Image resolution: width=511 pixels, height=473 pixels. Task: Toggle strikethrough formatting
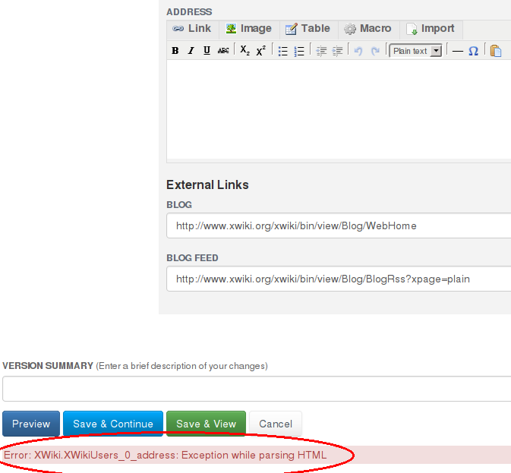(223, 51)
